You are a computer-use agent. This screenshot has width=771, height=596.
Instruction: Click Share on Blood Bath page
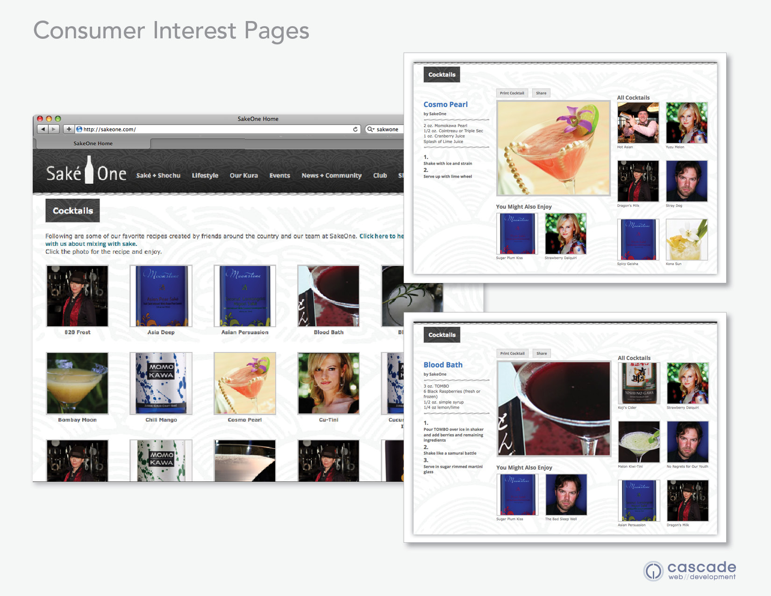[542, 353]
